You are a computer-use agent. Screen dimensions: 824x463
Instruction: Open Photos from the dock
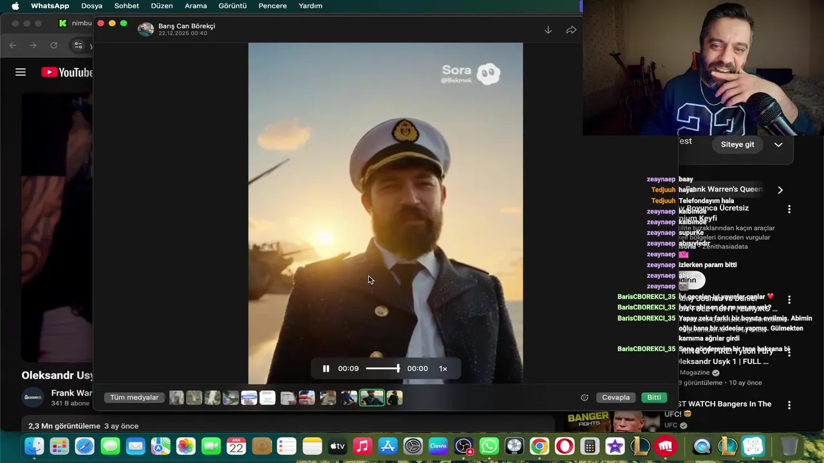185,446
